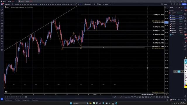The image size is (187, 105).
Task: Open the Fibonacci tools in left toolbar
Action: (x=2, y=13)
